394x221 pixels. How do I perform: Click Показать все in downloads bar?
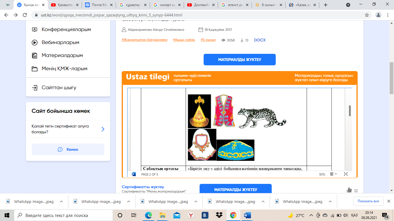pos(368,201)
